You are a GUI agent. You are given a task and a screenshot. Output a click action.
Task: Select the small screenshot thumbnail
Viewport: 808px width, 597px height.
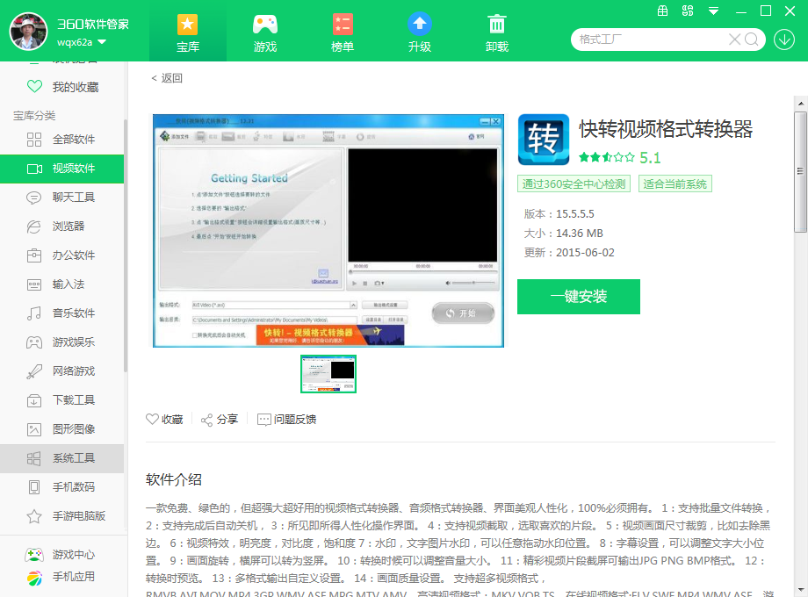click(x=328, y=373)
